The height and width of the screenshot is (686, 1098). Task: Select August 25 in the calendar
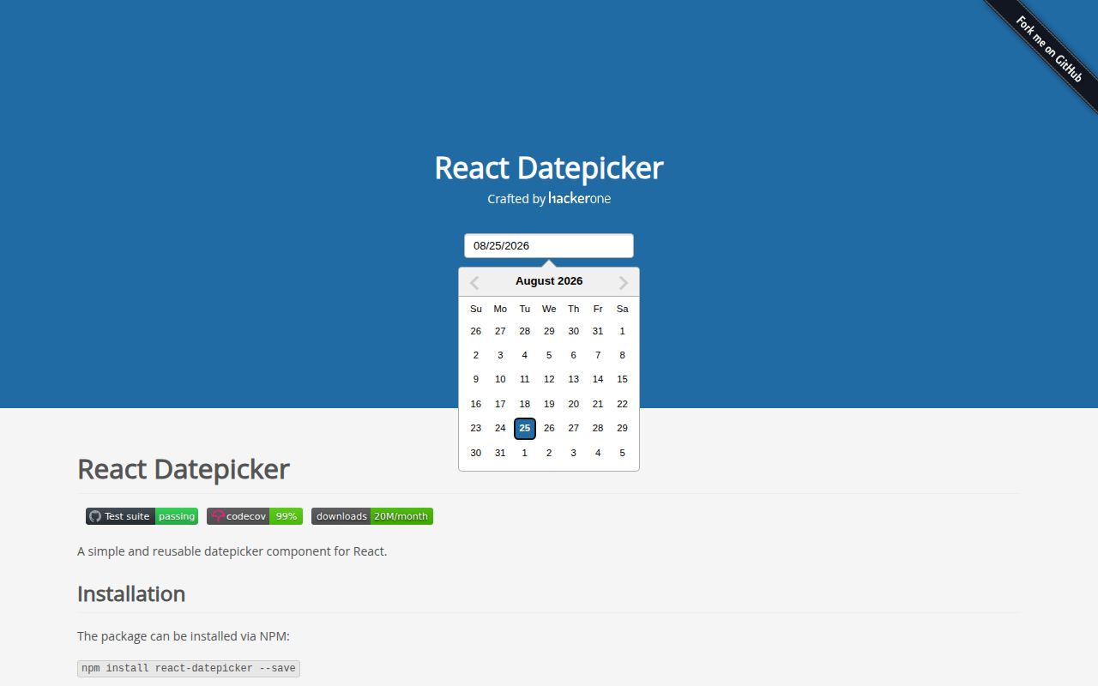click(525, 428)
